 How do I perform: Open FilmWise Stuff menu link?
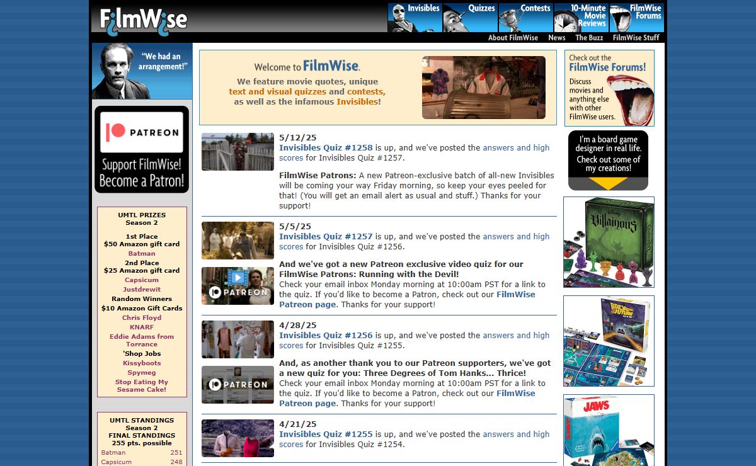tap(636, 38)
